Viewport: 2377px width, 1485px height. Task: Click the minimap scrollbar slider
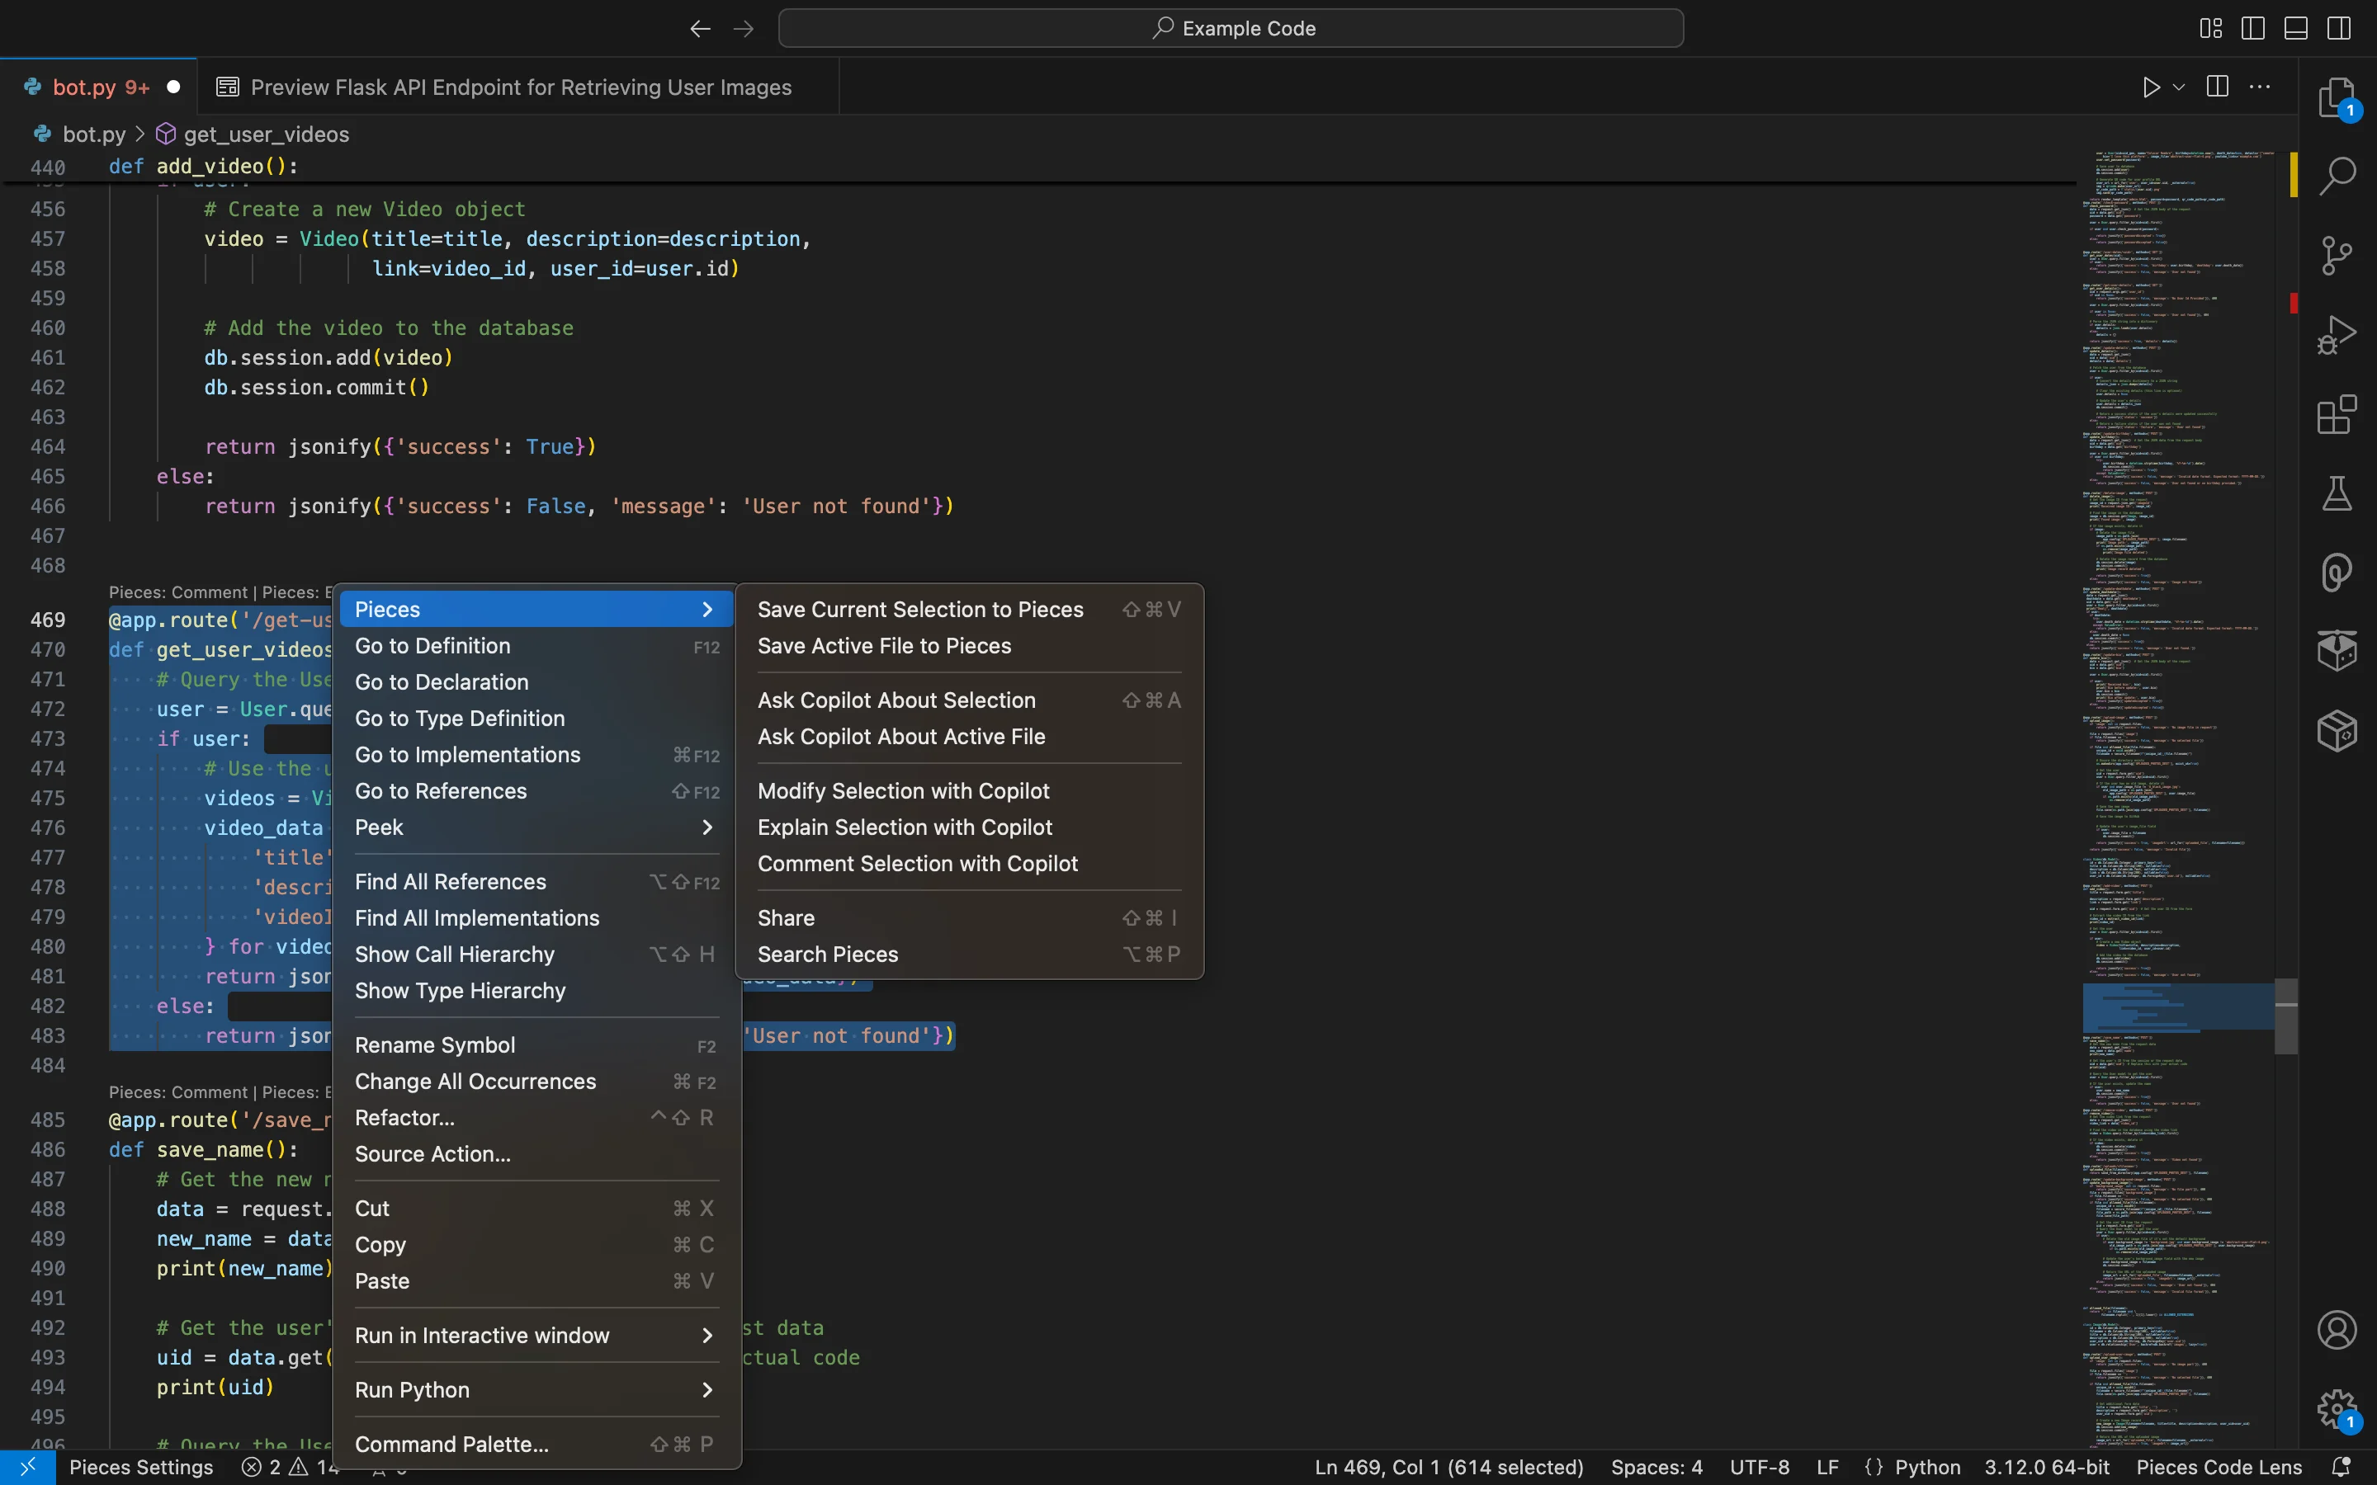(x=2285, y=1016)
